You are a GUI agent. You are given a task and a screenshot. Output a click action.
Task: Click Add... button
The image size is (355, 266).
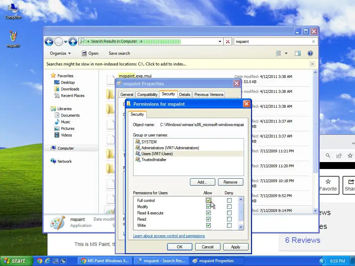(x=202, y=182)
